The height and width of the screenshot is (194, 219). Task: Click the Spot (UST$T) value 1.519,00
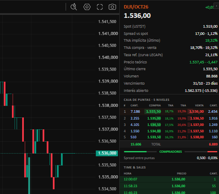[x=210, y=26]
